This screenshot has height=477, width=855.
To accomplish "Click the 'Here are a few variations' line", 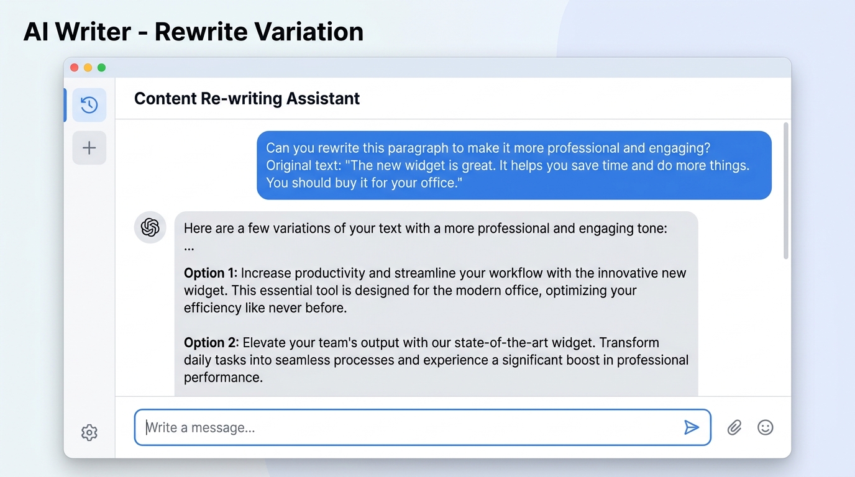I will [x=425, y=229].
